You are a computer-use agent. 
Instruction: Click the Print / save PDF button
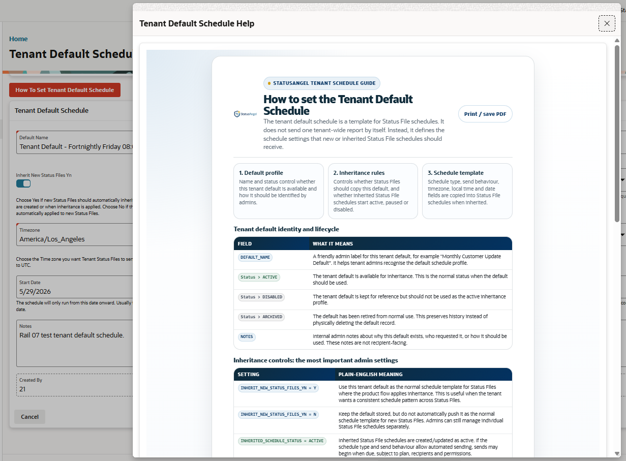[x=485, y=114]
